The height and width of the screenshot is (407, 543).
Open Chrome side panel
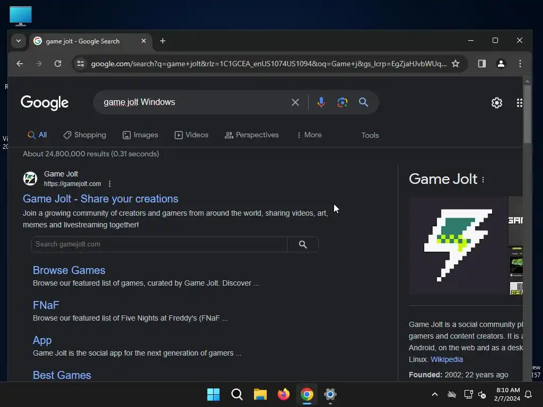[x=481, y=64]
